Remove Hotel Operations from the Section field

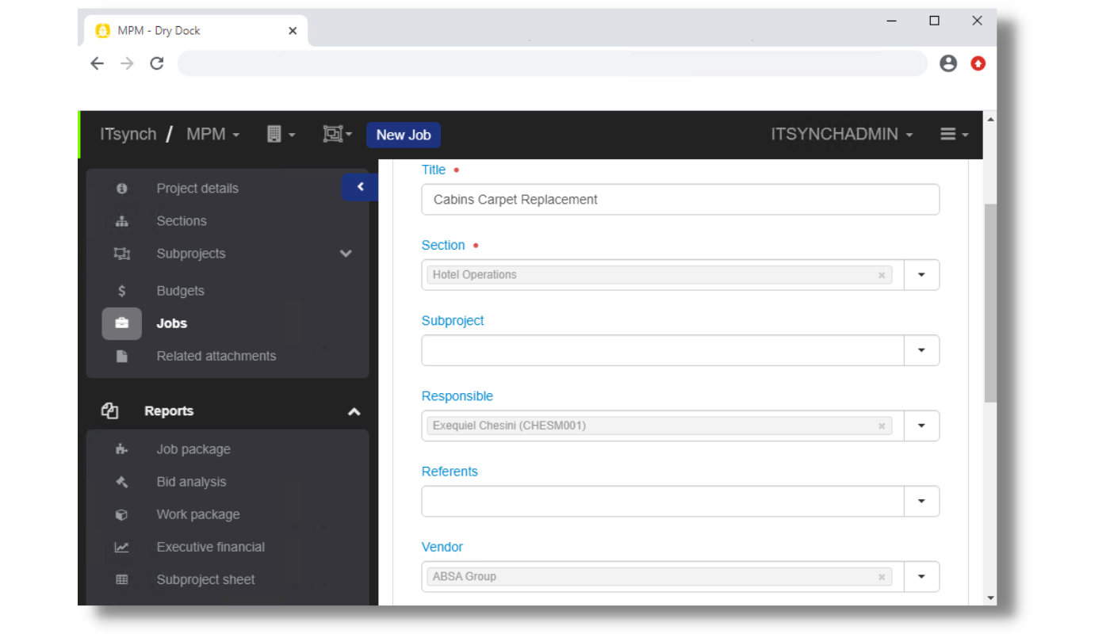click(881, 275)
